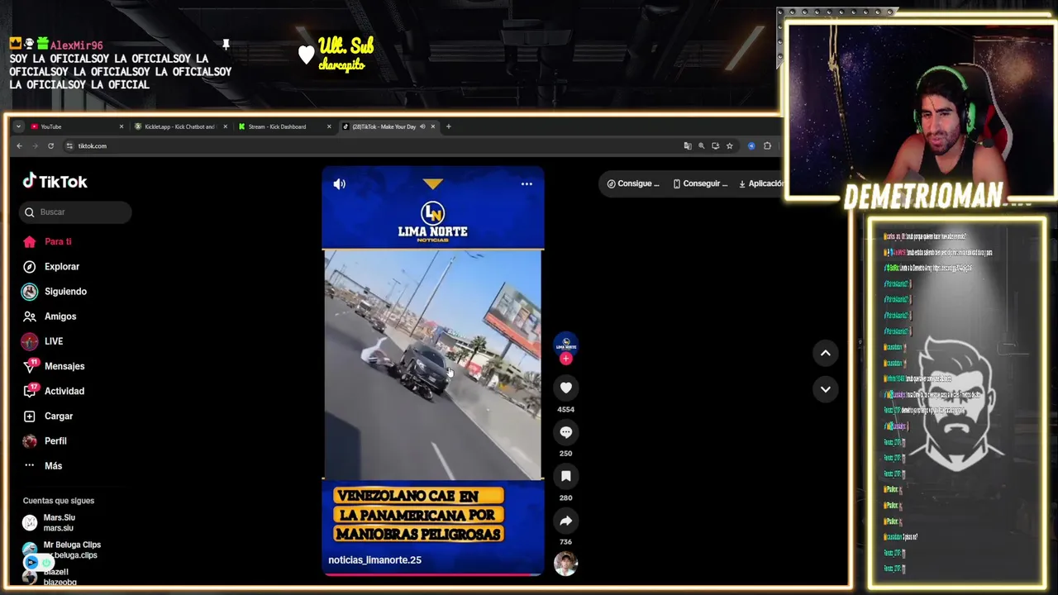Open a new browser tab
This screenshot has width=1058, height=595.
449,126
